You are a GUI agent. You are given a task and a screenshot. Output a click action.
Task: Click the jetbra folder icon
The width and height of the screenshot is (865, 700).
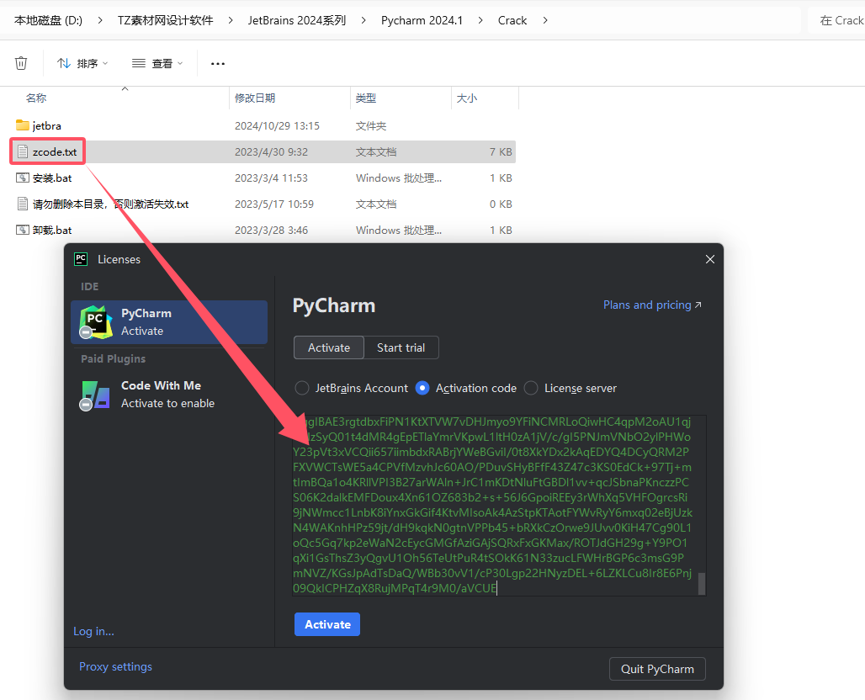[x=23, y=125]
